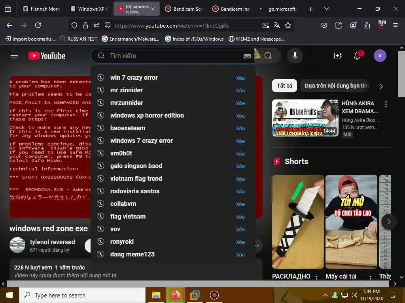The height and width of the screenshot is (303, 405).
Task: Open options for РАСКЛАДНО short
Action: (x=317, y=277)
